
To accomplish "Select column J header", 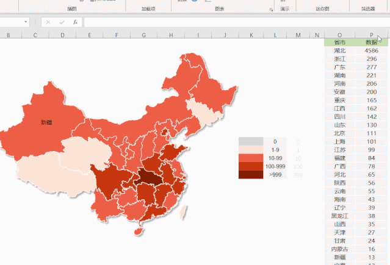I will [x=225, y=35].
